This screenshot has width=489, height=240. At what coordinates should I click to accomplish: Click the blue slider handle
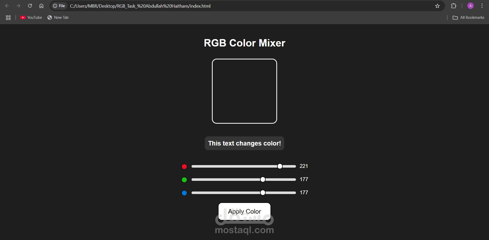[263, 193]
